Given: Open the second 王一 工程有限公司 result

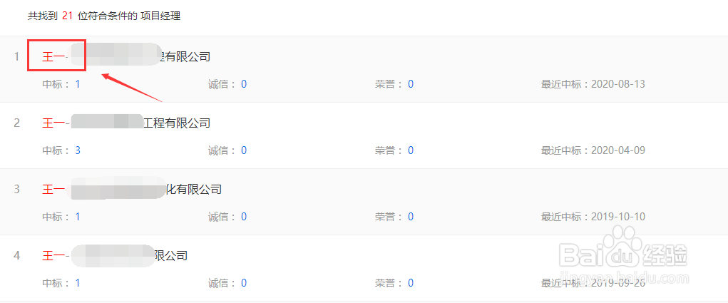Looking at the screenshot, I should pos(125,123).
